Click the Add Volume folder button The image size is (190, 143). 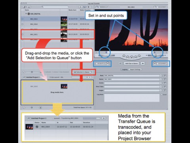(x=25, y=7)
